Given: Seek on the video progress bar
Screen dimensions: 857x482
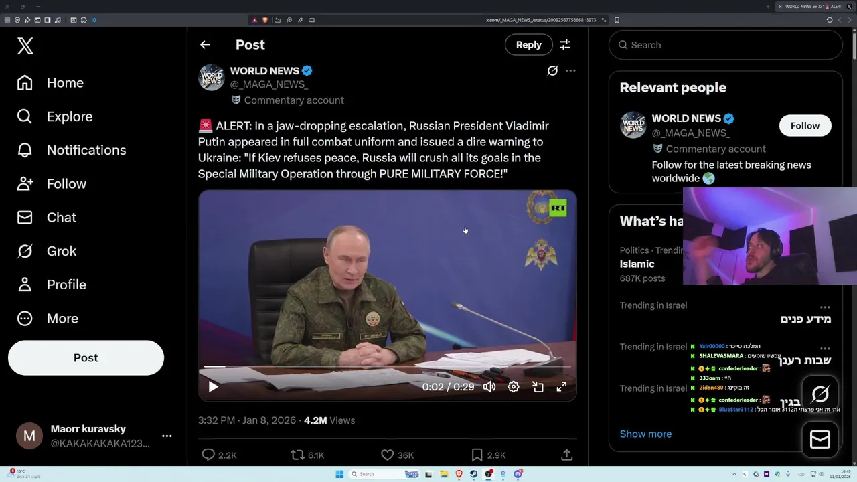Looking at the screenshot, I should pyautogui.click(x=387, y=366).
